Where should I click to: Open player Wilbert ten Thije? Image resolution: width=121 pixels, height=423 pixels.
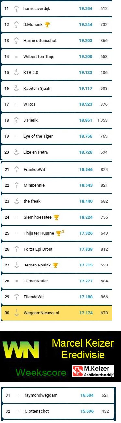tap(39, 57)
